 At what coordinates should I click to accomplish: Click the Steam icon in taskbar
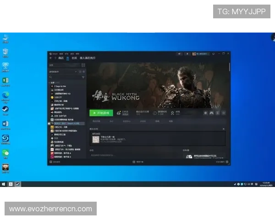tap(18, 184)
